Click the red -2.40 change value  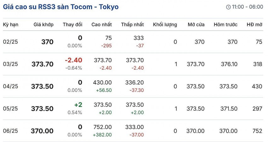pos(73,60)
